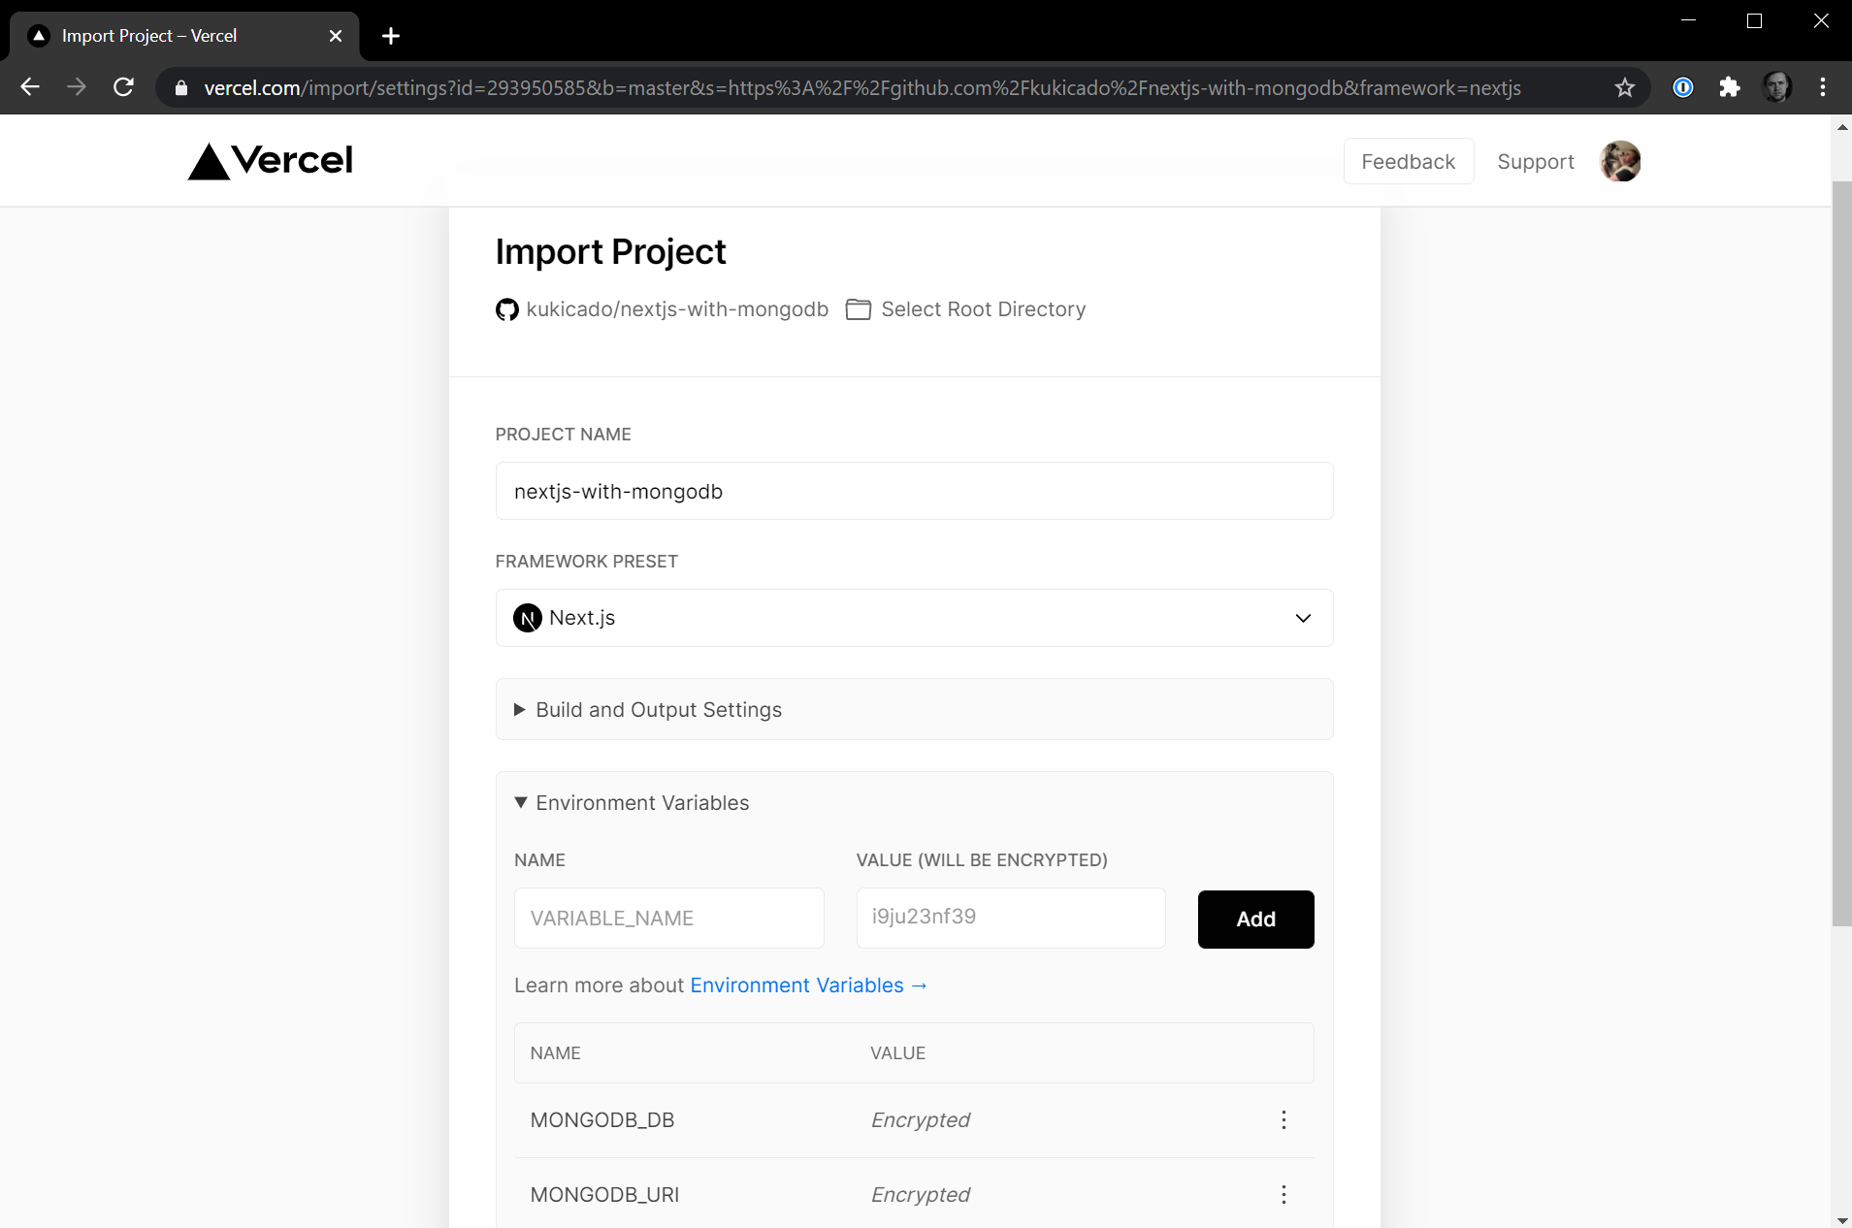Open the kukicado/nextjs-with-mongodb repository link

[677, 309]
